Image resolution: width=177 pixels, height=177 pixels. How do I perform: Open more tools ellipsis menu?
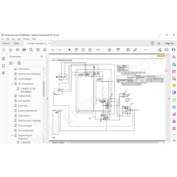(x=146, y=50)
